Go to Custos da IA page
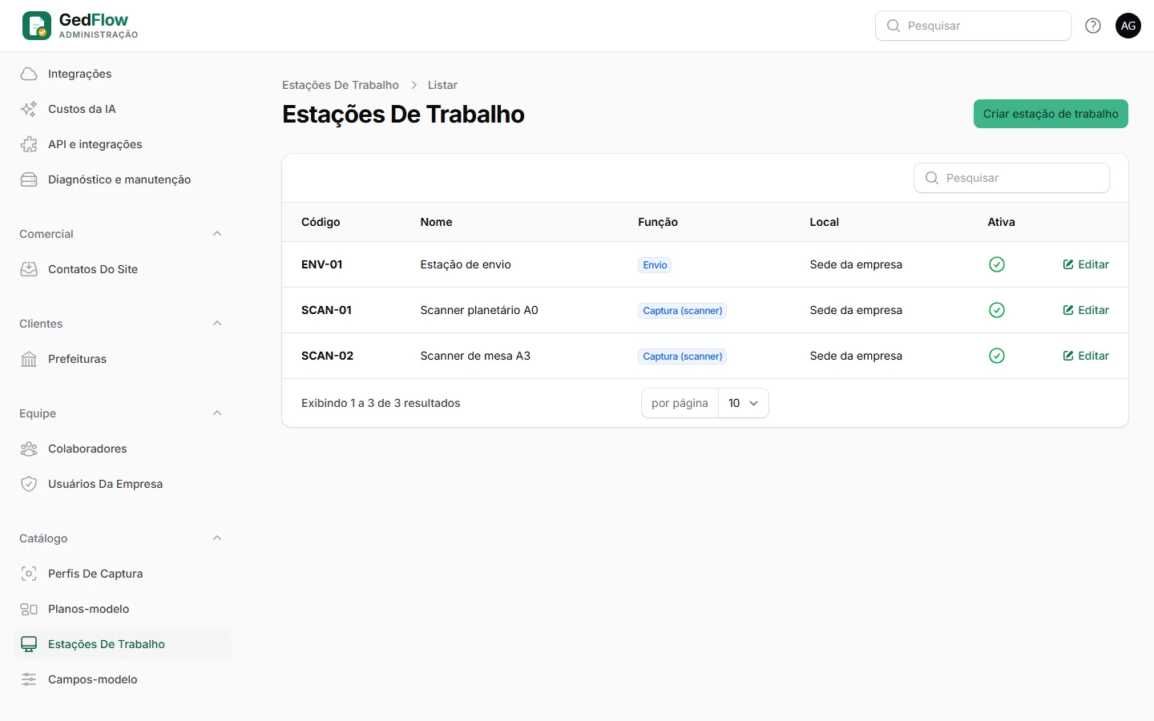 pyautogui.click(x=122, y=109)
